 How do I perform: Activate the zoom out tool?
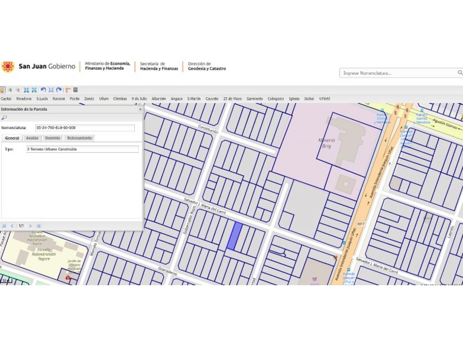tap(17, 90)
